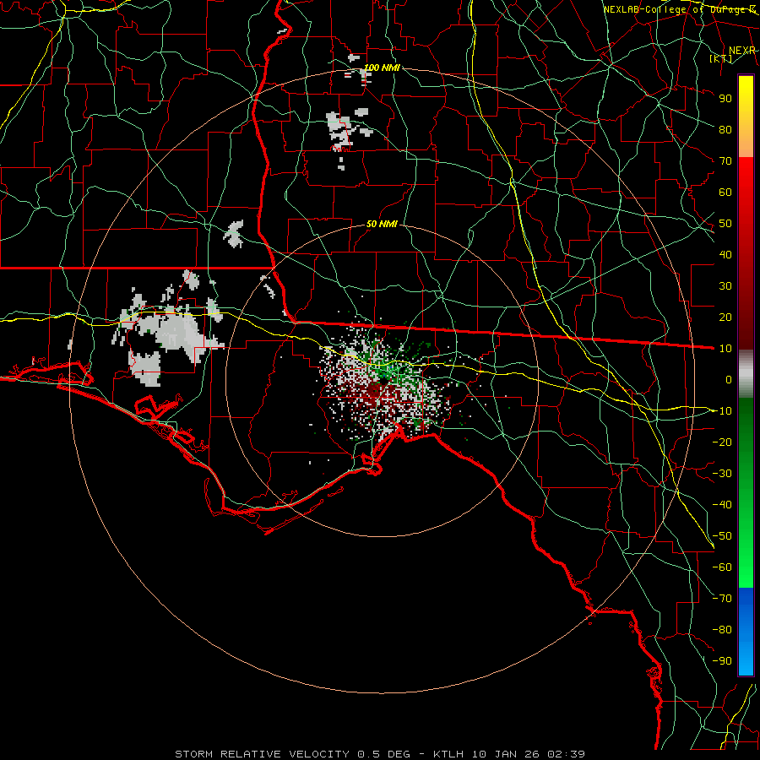Click the -90 value on velocity scale

[722, 661]
